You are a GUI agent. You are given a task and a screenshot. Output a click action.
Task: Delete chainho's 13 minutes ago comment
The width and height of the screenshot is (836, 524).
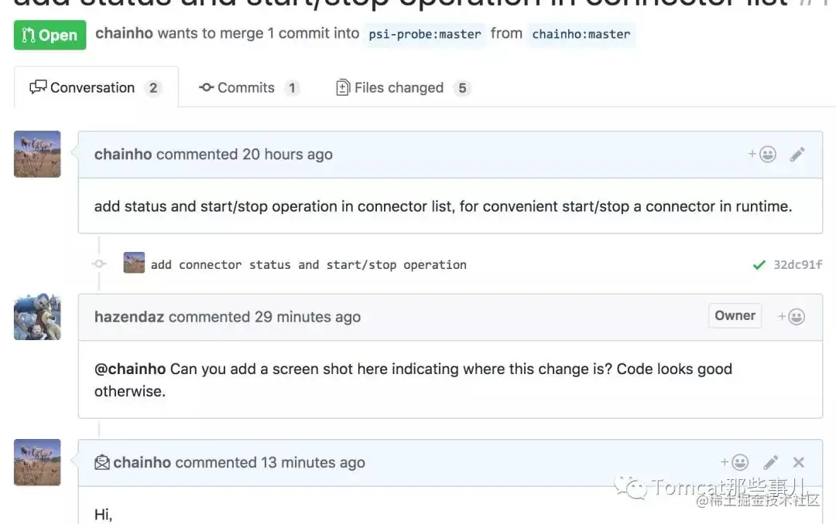pos(799,462)
